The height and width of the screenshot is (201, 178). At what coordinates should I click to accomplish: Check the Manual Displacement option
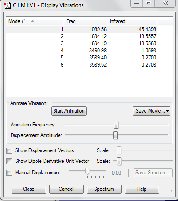click(9, 173)
